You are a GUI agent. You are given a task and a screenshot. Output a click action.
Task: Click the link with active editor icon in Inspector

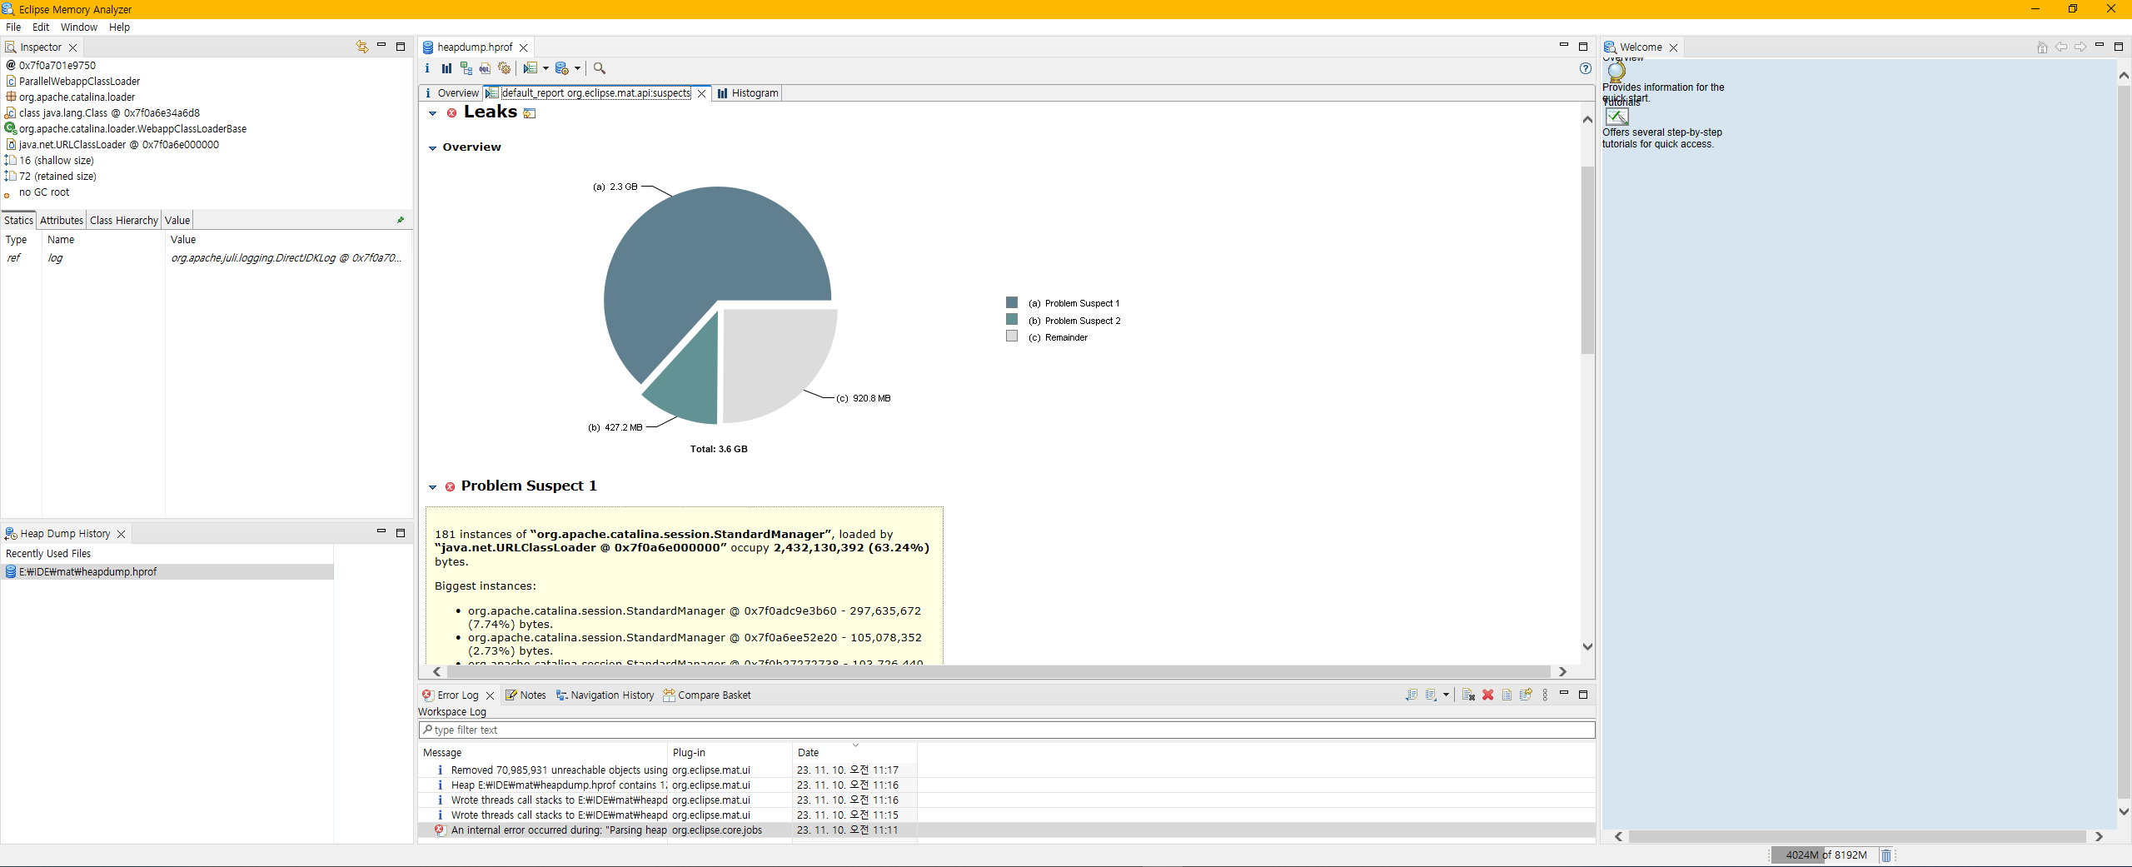tap(361, 47)
